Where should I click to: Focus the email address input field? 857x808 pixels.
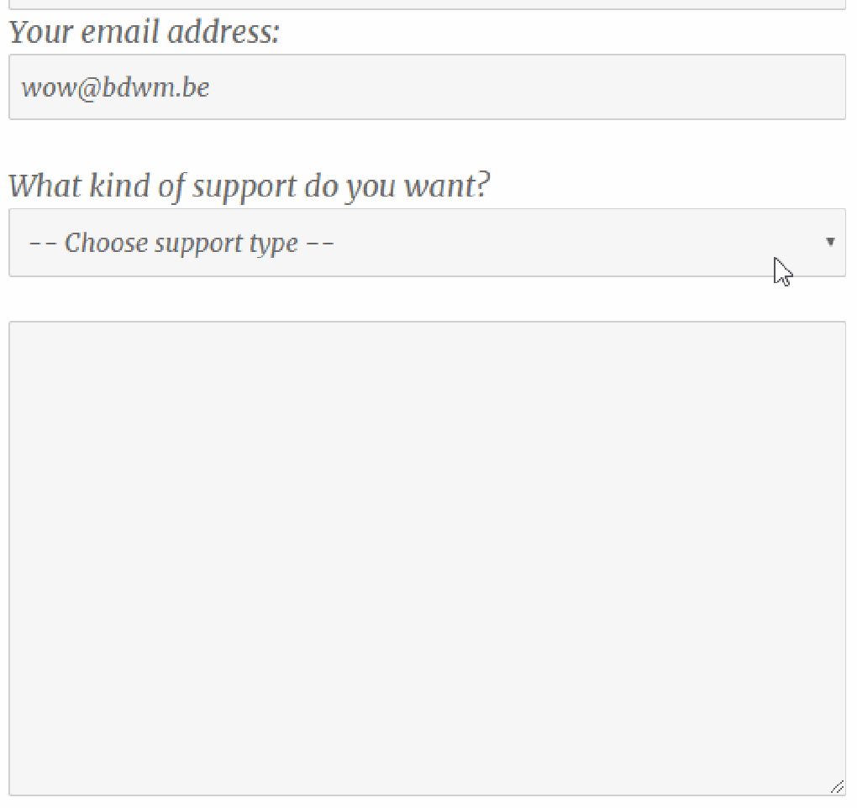click(428, 87)
